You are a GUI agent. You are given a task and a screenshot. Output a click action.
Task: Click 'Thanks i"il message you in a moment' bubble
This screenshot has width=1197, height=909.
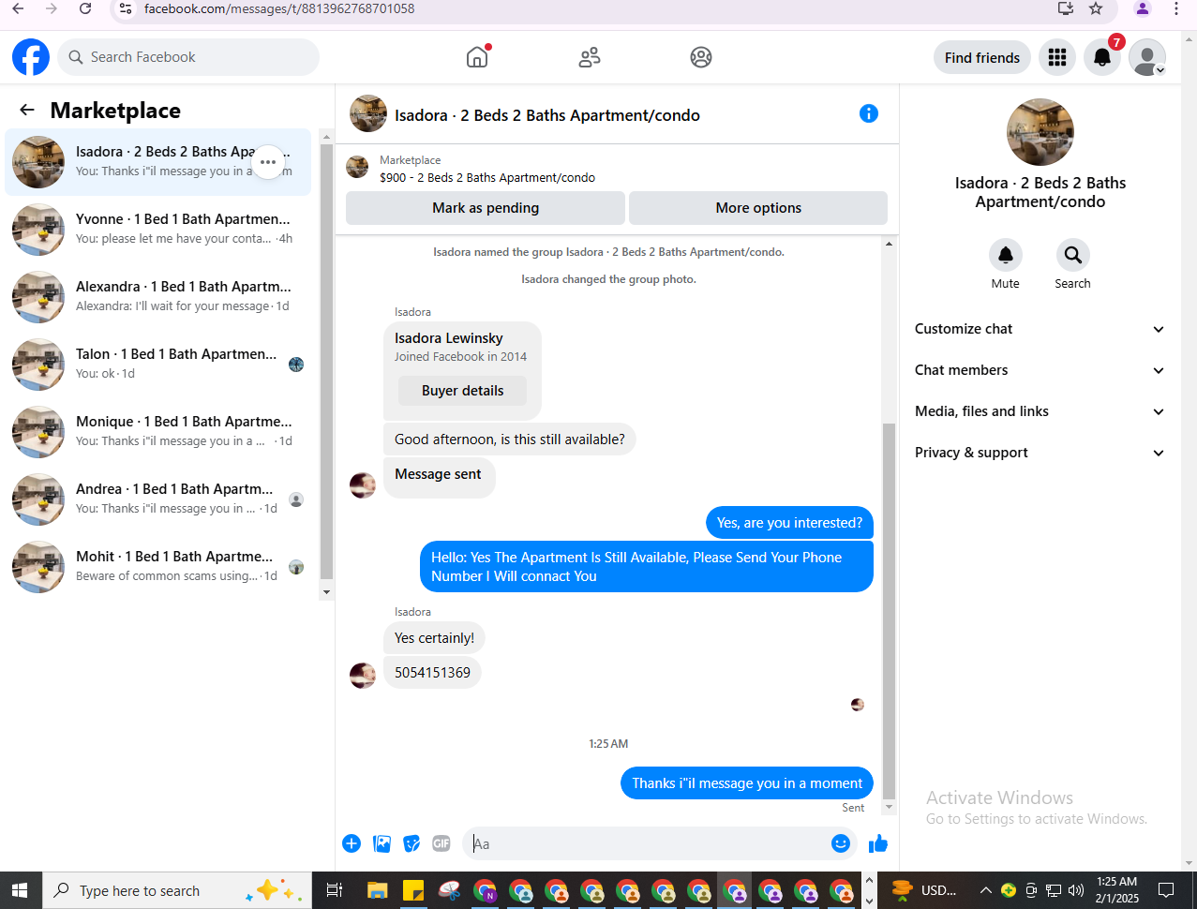click(747, 783)
